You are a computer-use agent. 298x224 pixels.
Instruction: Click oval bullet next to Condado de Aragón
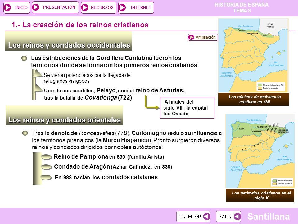[46, 167]
